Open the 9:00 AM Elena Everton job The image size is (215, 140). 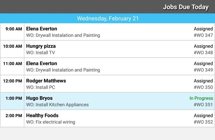[41, 29]
